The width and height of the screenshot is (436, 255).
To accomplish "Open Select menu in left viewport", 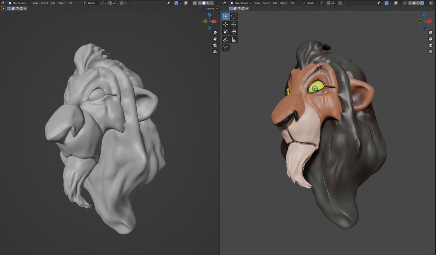I will click(x=44, y=3).
